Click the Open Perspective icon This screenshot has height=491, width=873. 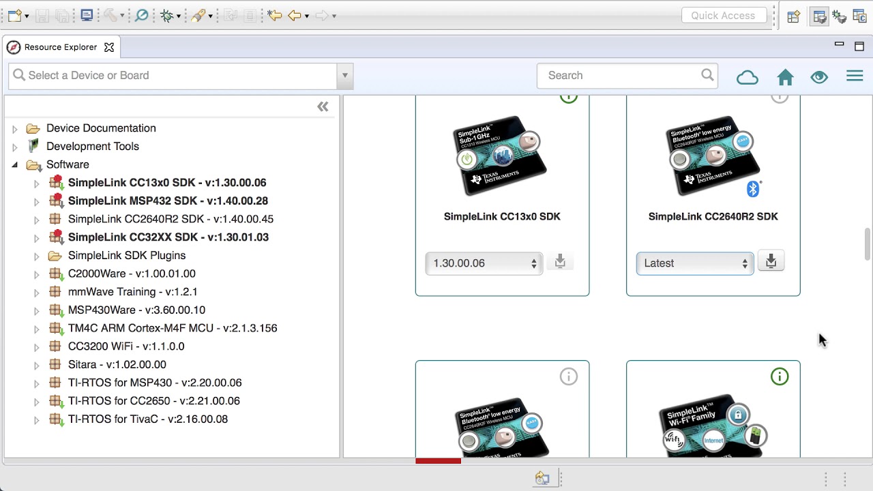(x=793, y=16)
